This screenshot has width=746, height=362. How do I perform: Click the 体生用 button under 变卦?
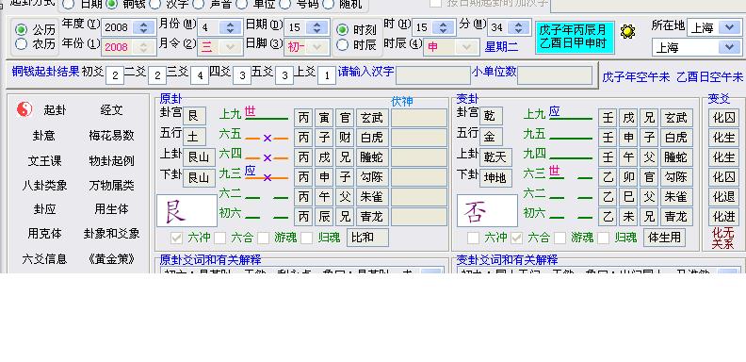[664, 238]
